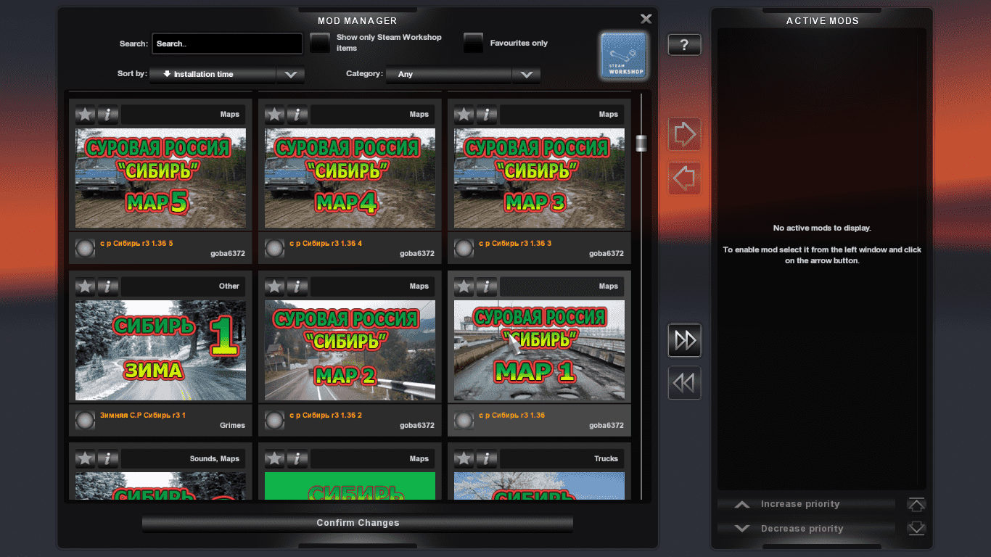The image size is (991, 557).
Task: Select the 'МАР 4' mod thumbnail
Action: click(x=350, y=178)
